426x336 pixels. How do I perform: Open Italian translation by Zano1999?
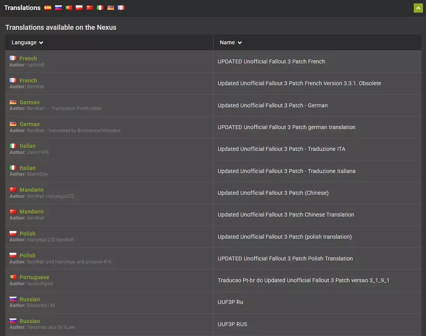[28, 146]
